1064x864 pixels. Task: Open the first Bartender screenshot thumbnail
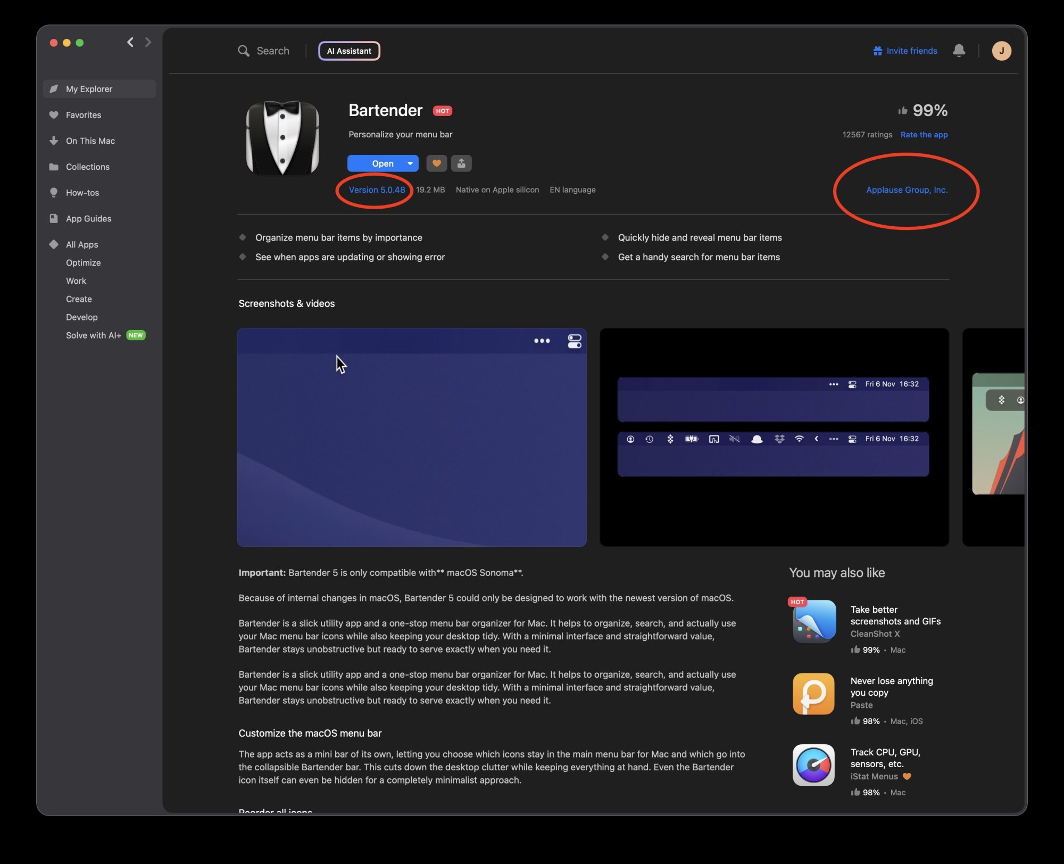[x=412, y=437]
